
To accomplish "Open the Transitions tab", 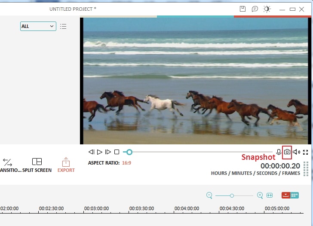I will (10, 165).
